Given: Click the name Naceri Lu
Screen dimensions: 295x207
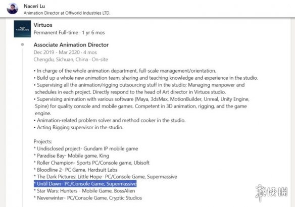Looking at the screenshot, I should click(34, 6).
